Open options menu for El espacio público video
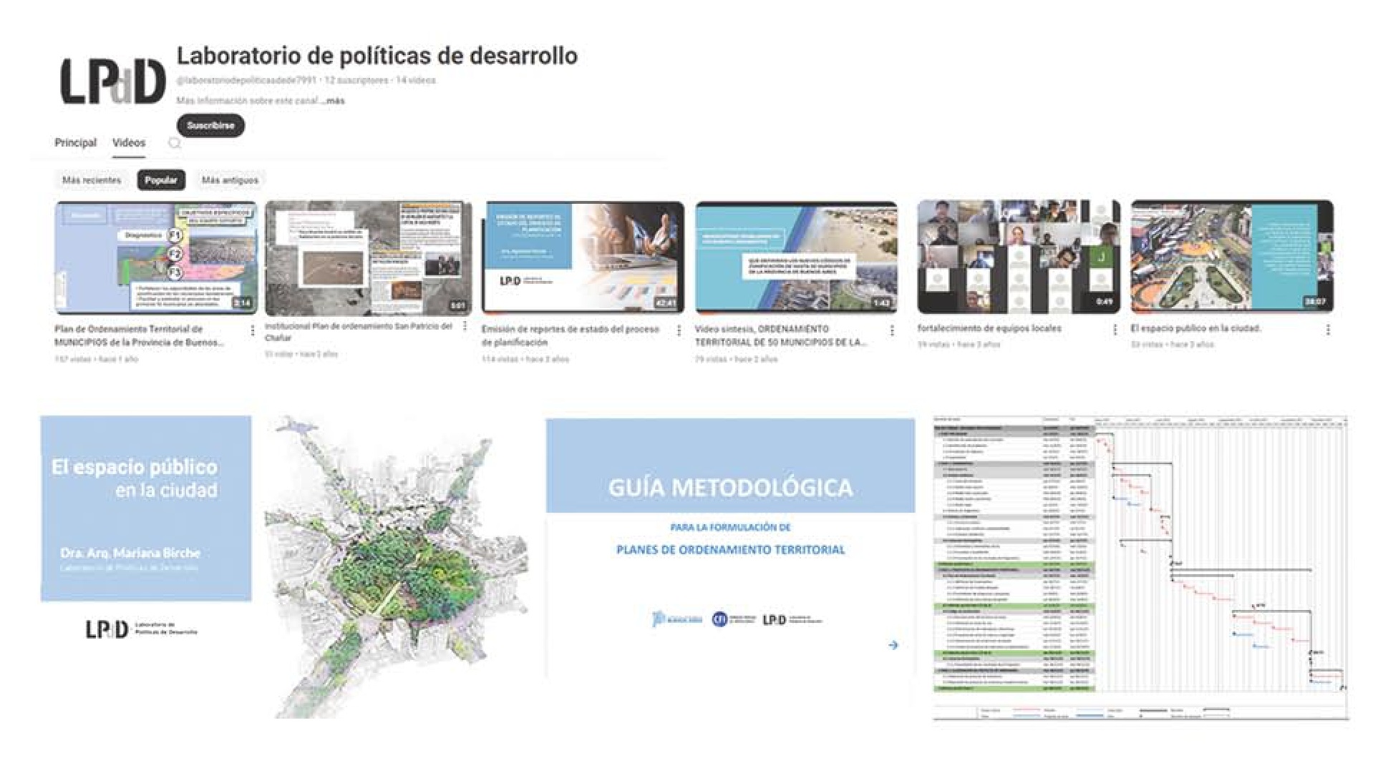The width and height of the screenshot is (1388, 763). 1328,330
